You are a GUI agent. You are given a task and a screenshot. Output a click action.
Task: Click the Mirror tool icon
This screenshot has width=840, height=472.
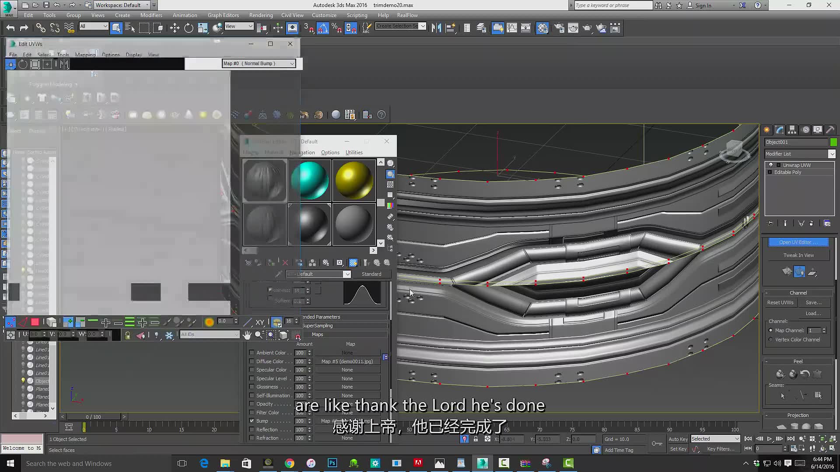coord(436,28)
